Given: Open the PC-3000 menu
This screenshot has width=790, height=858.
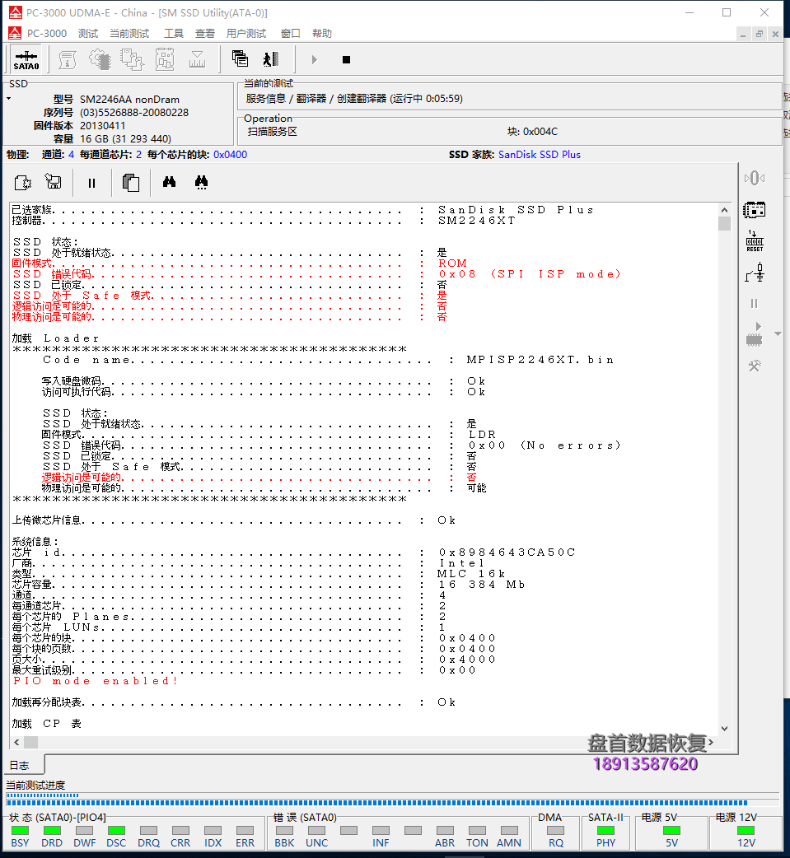Looking at the screenshot, I should point(46,34).
